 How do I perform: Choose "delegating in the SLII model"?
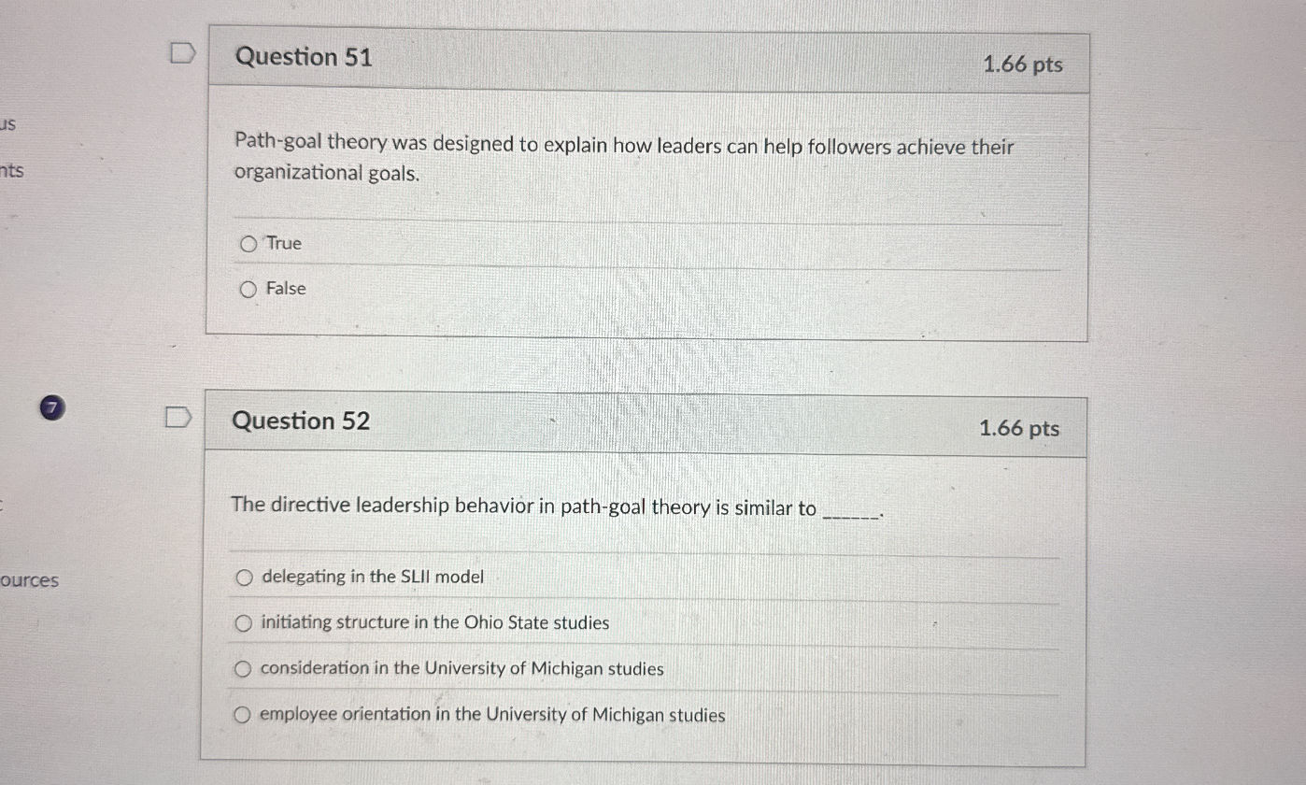(x=243, y=577)
